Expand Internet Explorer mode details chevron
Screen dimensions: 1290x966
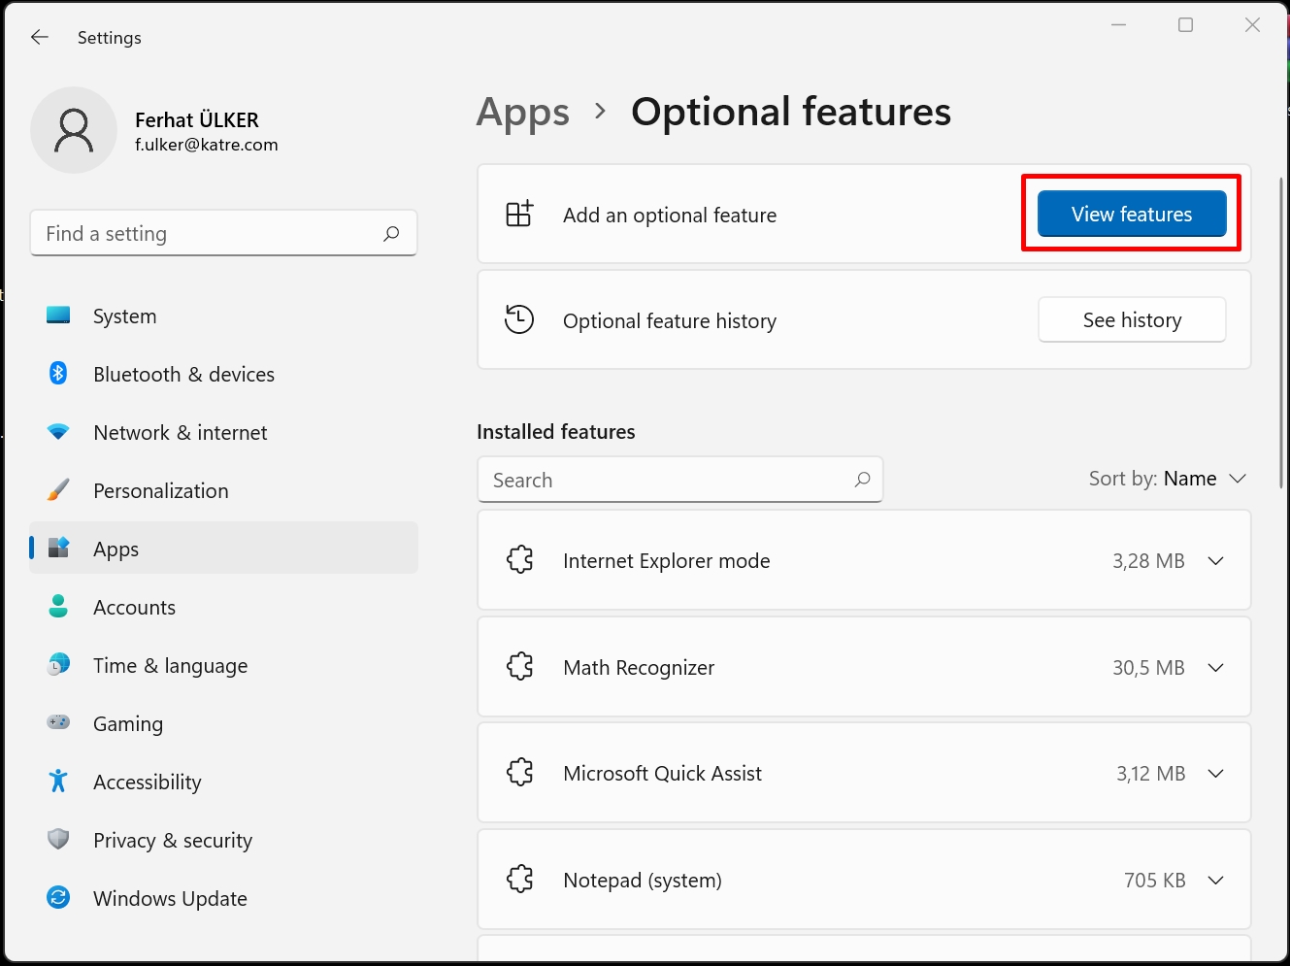point(1215,560)
